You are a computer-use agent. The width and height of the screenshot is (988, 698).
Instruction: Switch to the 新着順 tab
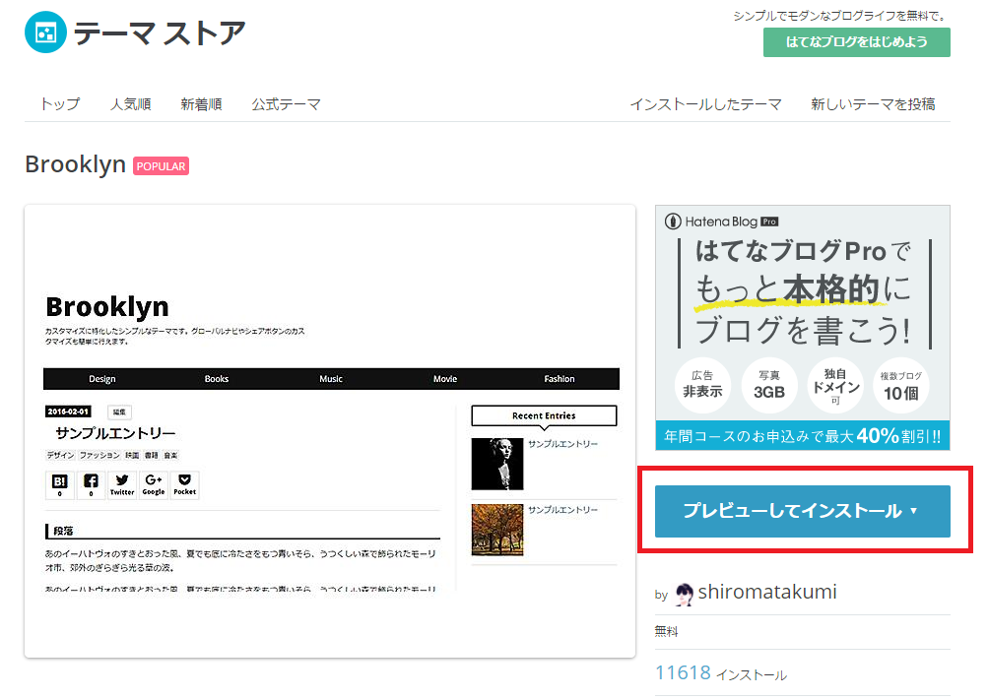coord(201,104)
